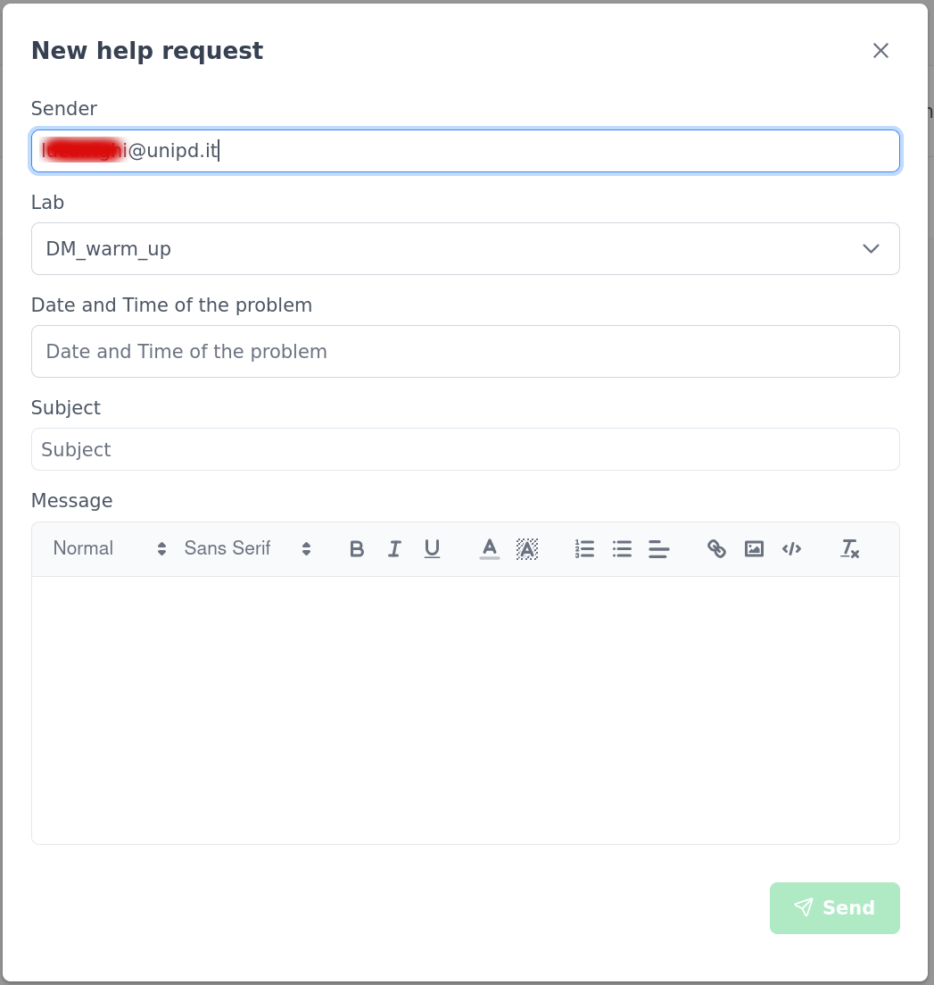934x985 pixels.
Task: Open the Normal heading size dropdown
Action: (x=110, y=549)
